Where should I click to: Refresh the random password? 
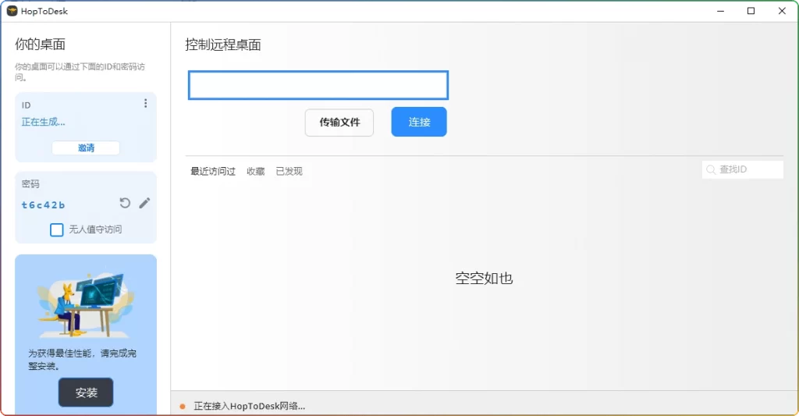click(125, 203)
